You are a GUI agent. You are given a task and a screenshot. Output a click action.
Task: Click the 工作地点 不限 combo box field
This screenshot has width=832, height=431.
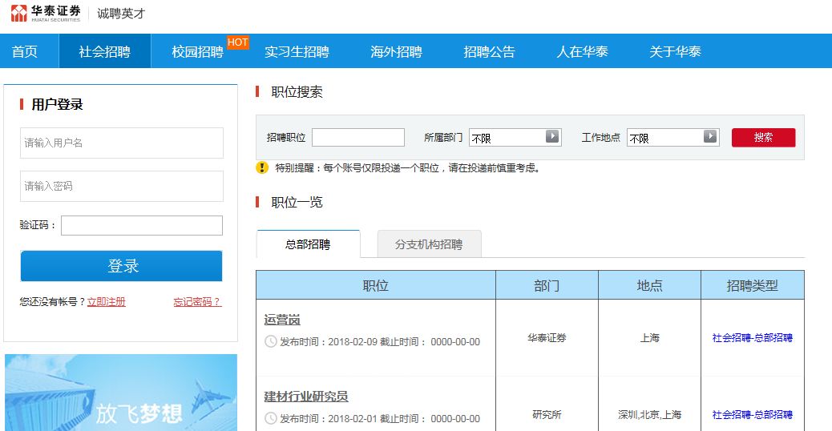[x=672, y=137]
